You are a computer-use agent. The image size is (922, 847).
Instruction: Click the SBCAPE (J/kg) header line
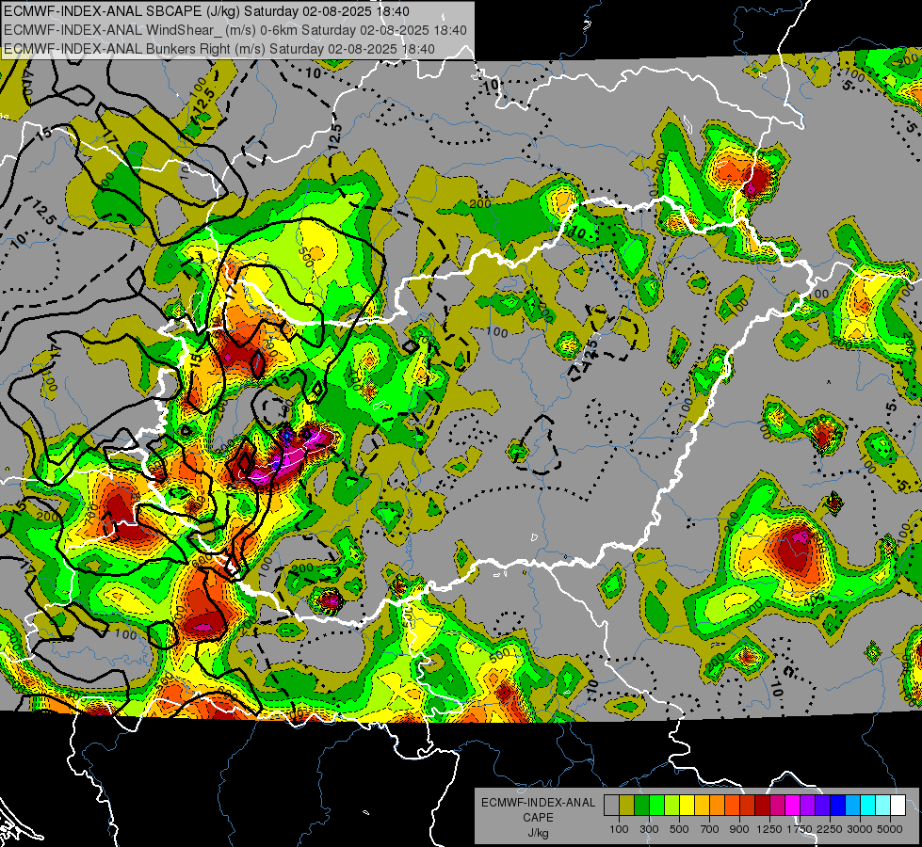(x=206, y=11)
